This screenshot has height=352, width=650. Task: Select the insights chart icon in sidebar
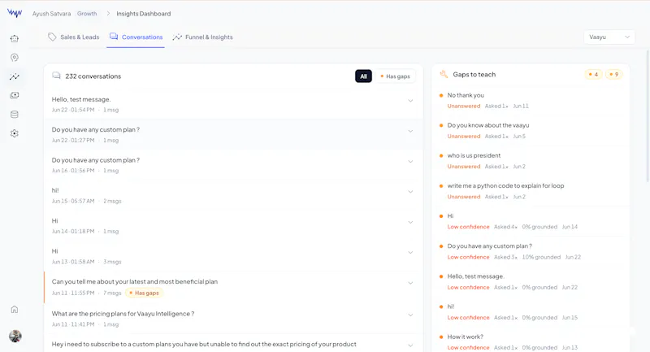tap(15, 76)
